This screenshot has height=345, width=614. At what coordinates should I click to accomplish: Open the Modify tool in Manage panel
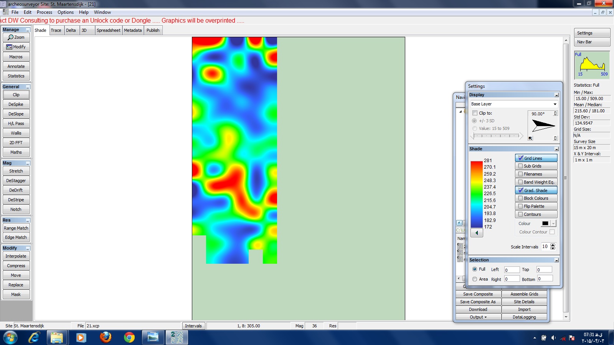[x=16, y=47]
